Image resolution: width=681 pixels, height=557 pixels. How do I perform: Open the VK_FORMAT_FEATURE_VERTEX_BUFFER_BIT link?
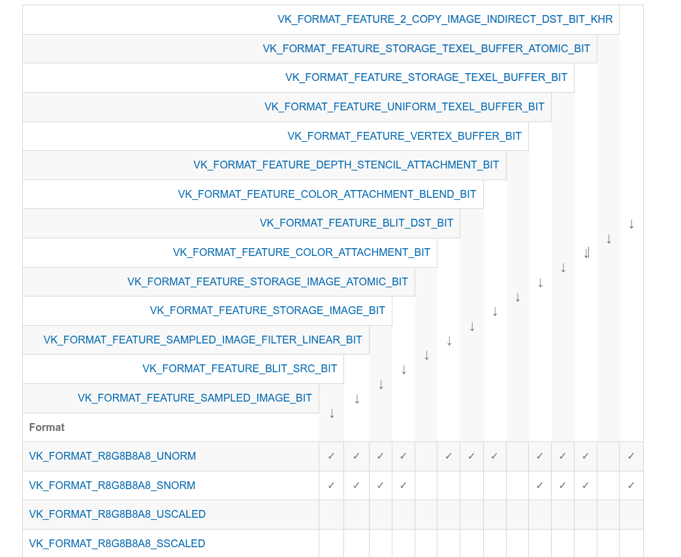click(404, 136)
